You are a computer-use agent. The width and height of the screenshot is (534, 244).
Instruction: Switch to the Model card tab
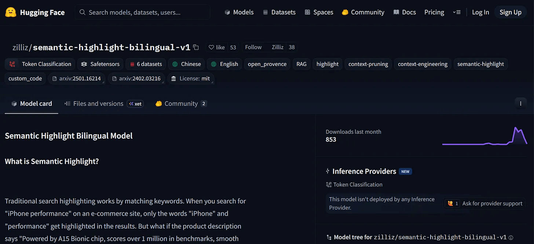32,104
